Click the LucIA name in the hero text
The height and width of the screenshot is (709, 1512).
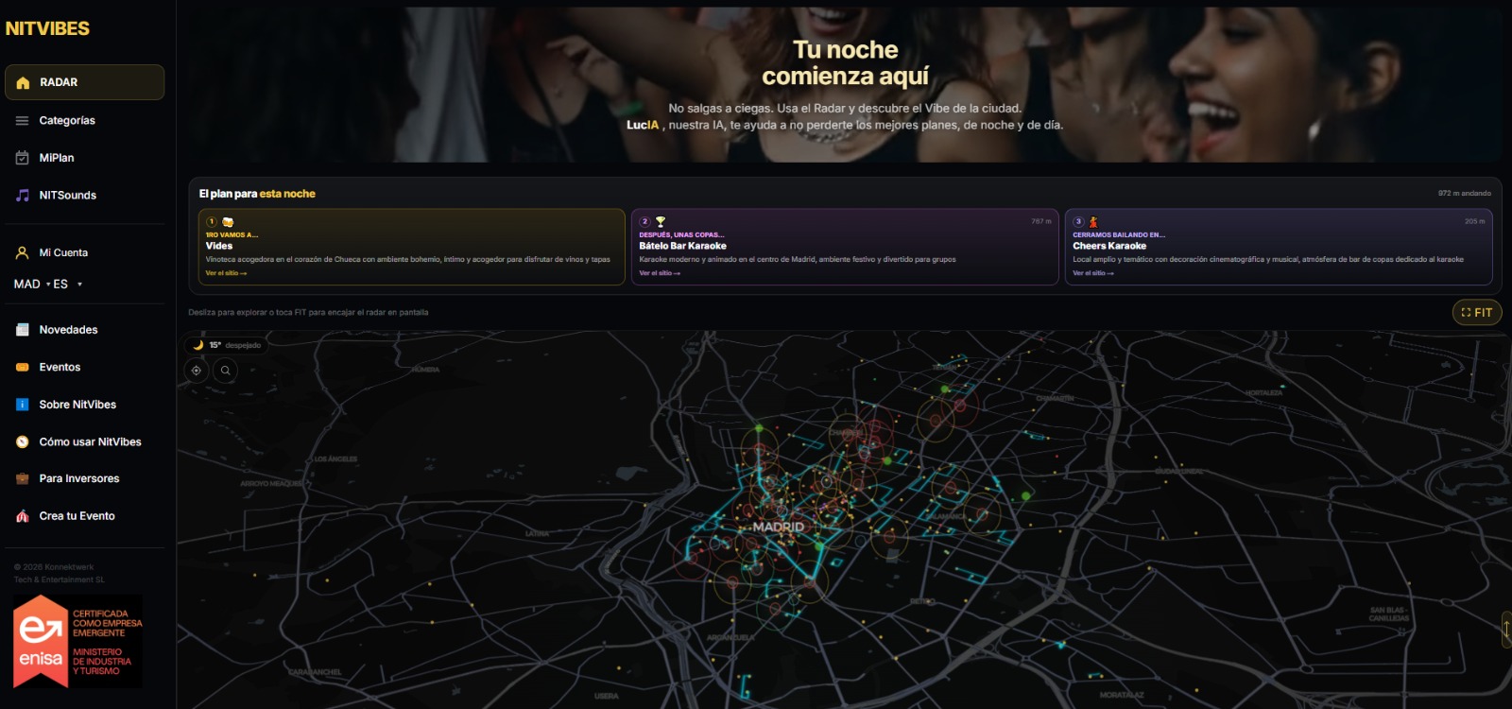(x=643, y=125)
